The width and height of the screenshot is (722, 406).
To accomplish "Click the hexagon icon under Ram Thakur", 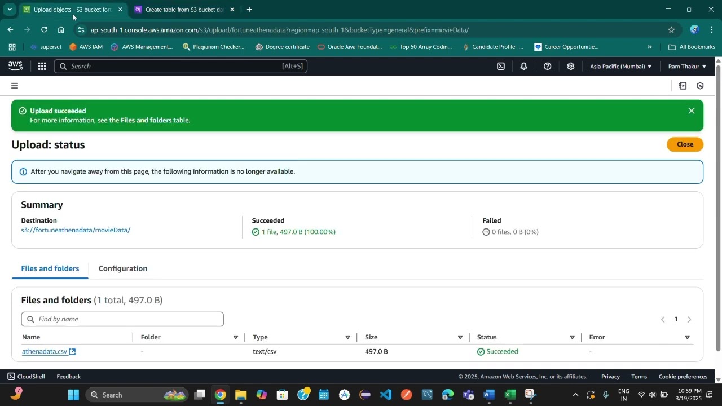I will pyautogui.click(x=700, y=86).
